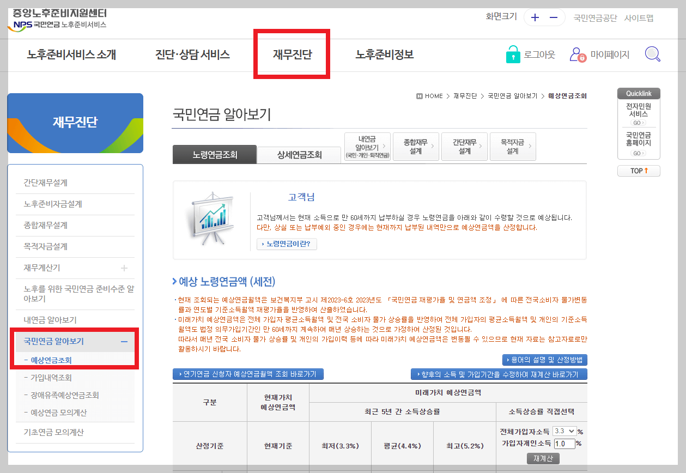This screenshot has height=473, width=686.
Task: Open 마이페이지 via the person icon
Action: (576, 54)
